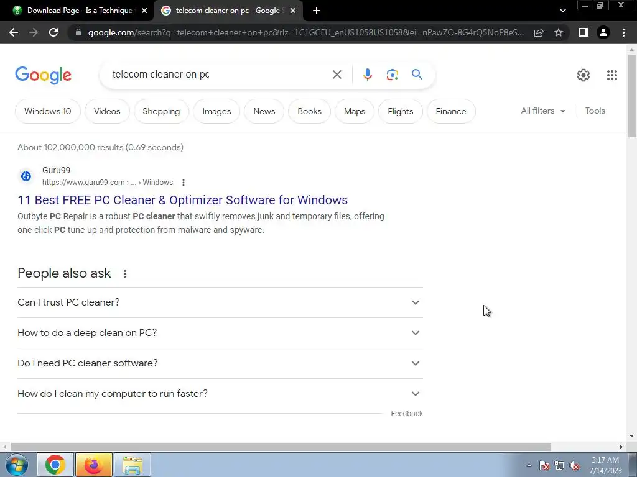Screen dimensions: 637x477
Task: Go back to the previous page
Action: click(x=14, y=32)
